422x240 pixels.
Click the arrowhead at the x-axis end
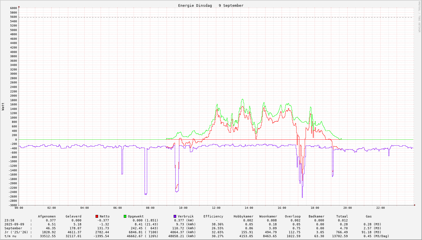coord(414,205)
